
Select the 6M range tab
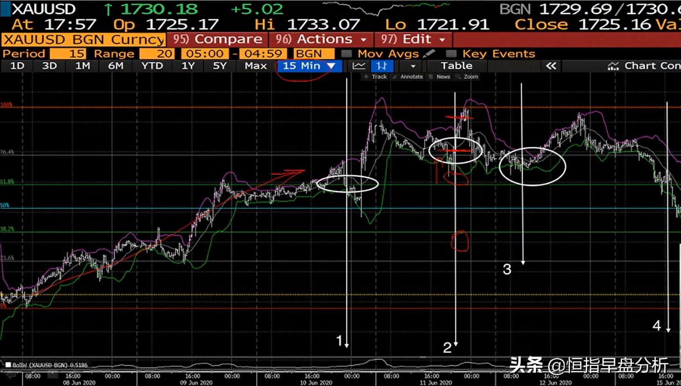point(116,66)
